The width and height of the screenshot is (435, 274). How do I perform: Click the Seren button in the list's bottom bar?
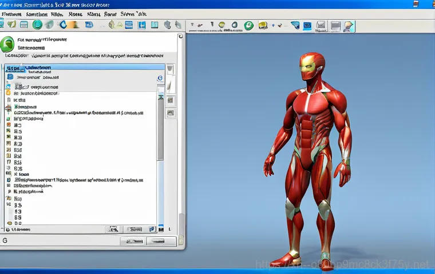(x=135, y=229)
